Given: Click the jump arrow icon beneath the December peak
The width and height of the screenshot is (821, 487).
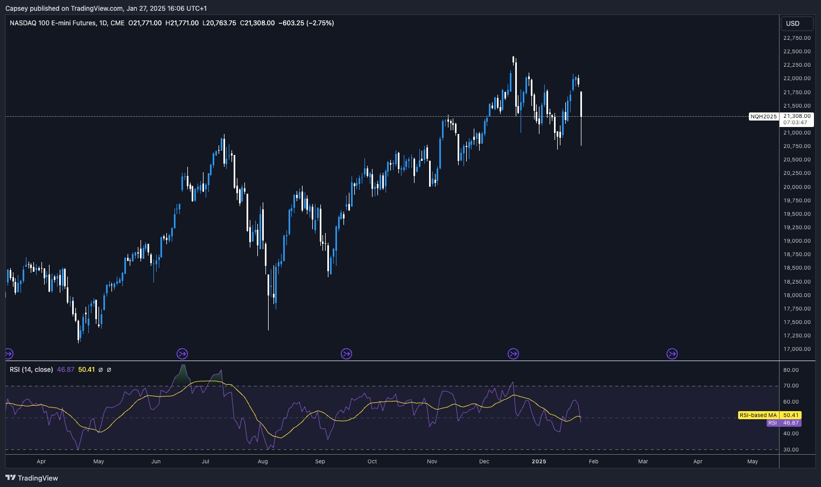Looking at the screenshot, I should tap(513, 354).
